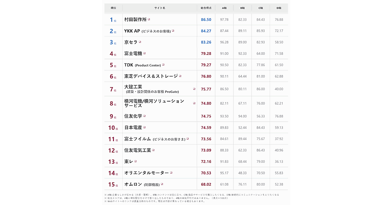Click the 総合得点 column header
The width and height of the screenshot is (392, 205).
click(206, 8)
